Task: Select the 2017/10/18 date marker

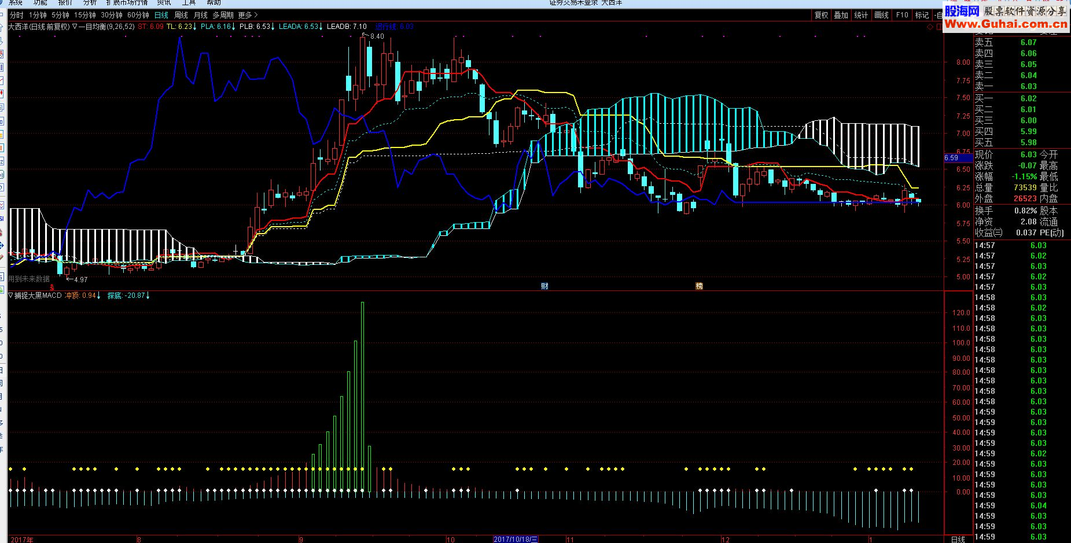Action: pos(516,539)
